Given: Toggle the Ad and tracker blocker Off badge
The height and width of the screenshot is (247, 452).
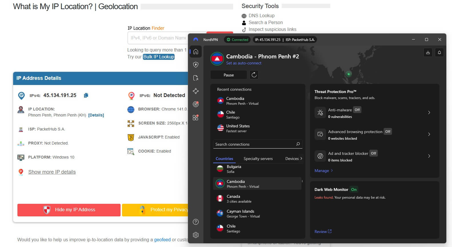Looking at the screenshot, I should (x=373, y=153).
